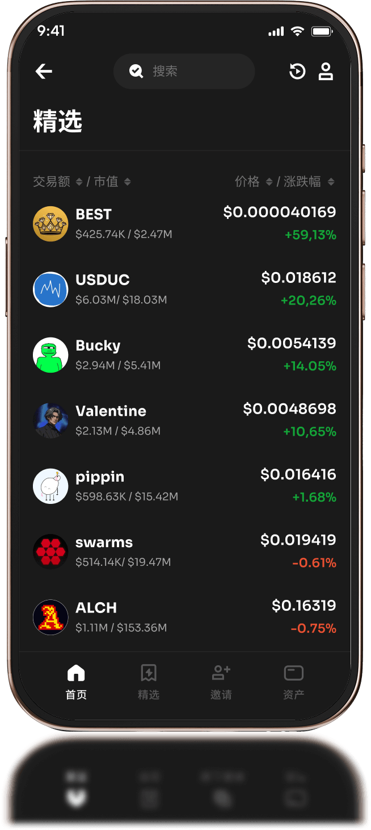Switch to the 精选 featured tab
Image resolution: width=371 pixels, height=830 pixels.
149,682
